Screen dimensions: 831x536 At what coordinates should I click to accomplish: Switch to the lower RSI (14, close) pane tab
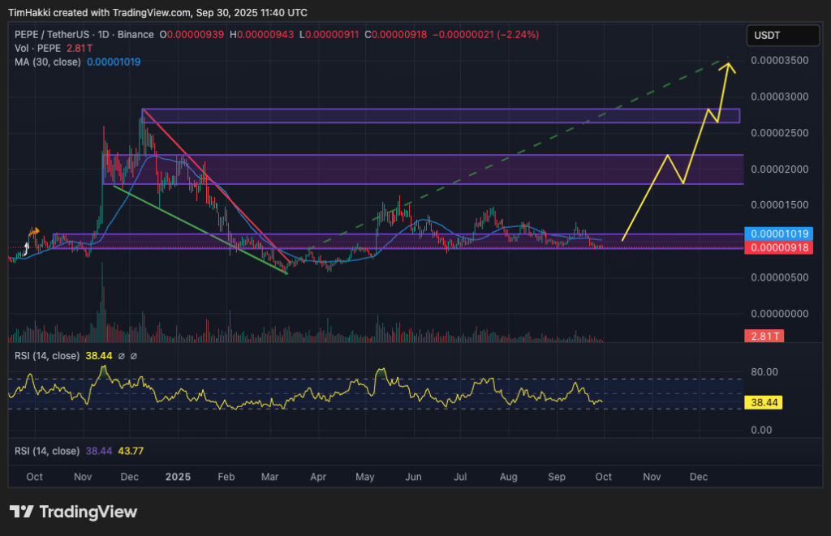(x=49, y=451)
